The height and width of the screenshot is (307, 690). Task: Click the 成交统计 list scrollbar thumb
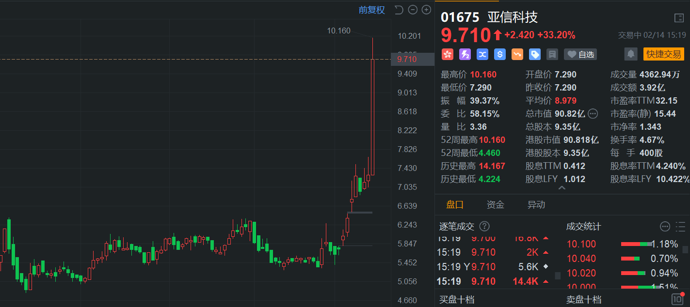pos(685,250)
